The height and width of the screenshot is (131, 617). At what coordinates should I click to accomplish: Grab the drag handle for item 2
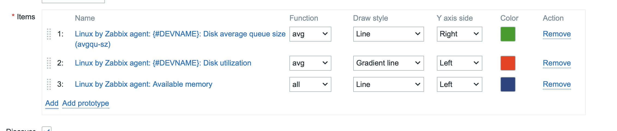[49, 63]
